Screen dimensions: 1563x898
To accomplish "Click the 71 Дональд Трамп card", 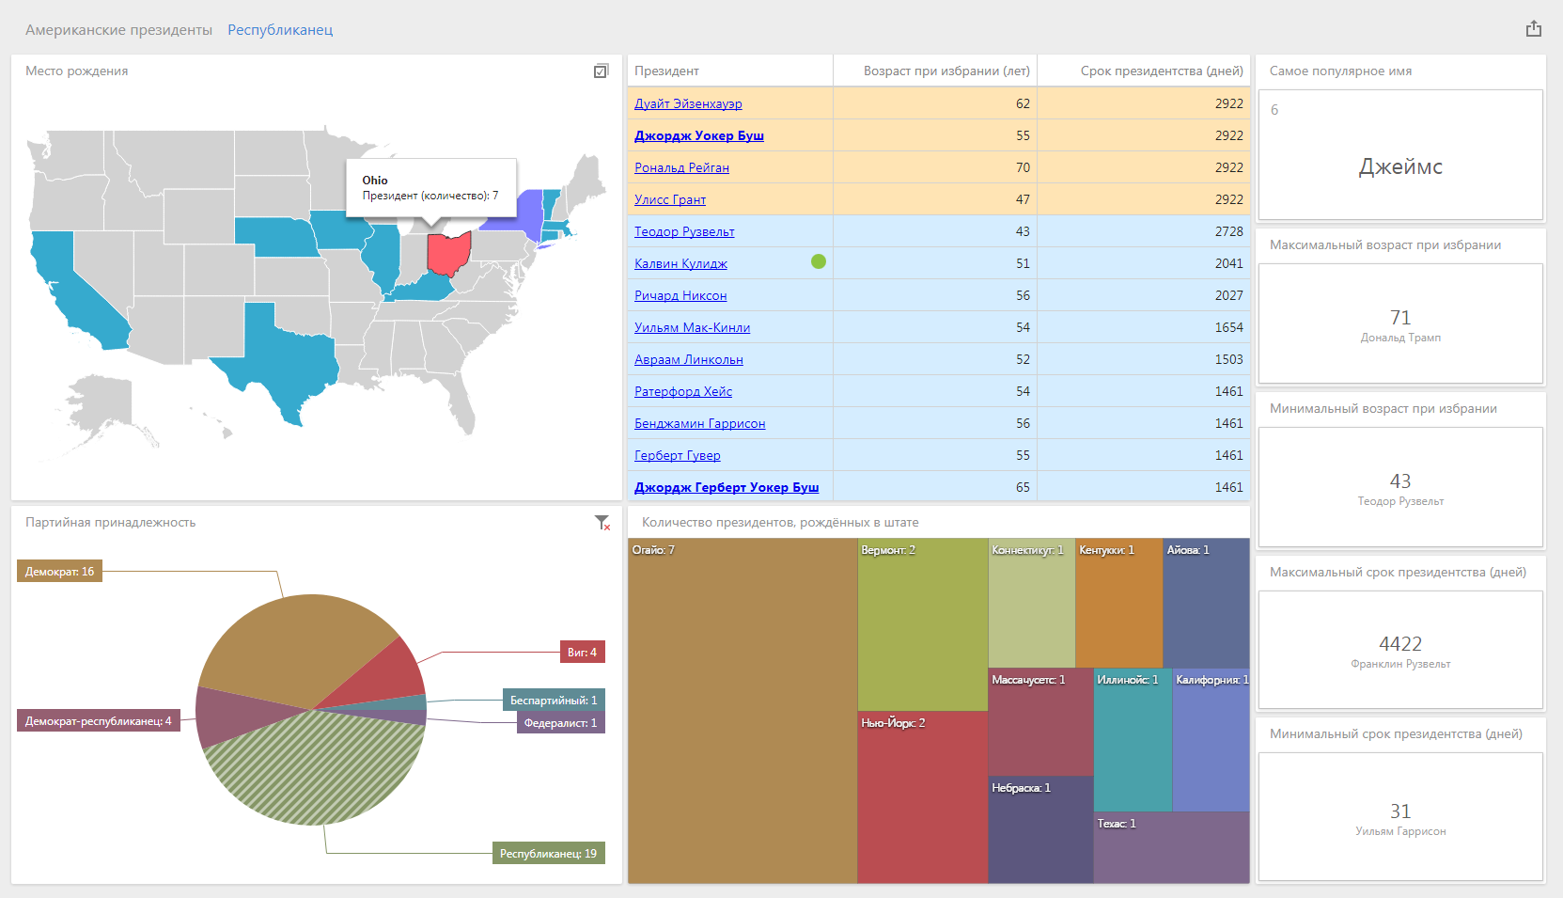I will [1400, 323].
